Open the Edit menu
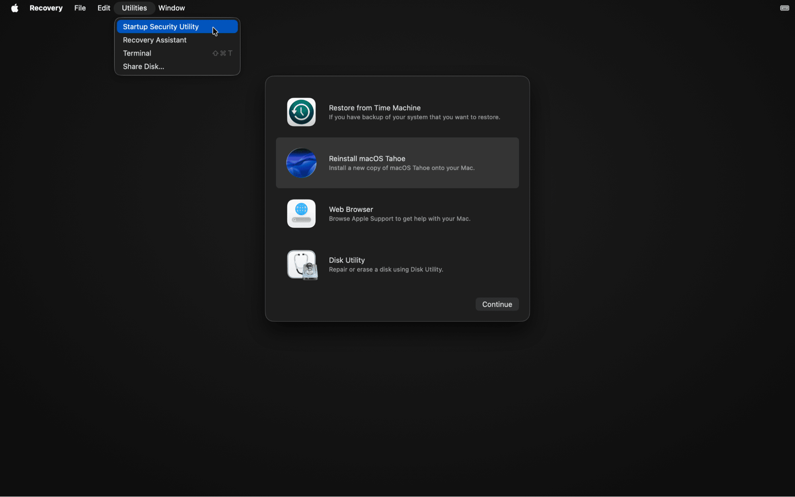This screenshot has height=497, width=795. tap(103, 8)
